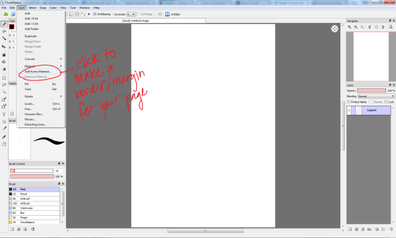Float the Brush Control panel pin button

coord(59,164)
